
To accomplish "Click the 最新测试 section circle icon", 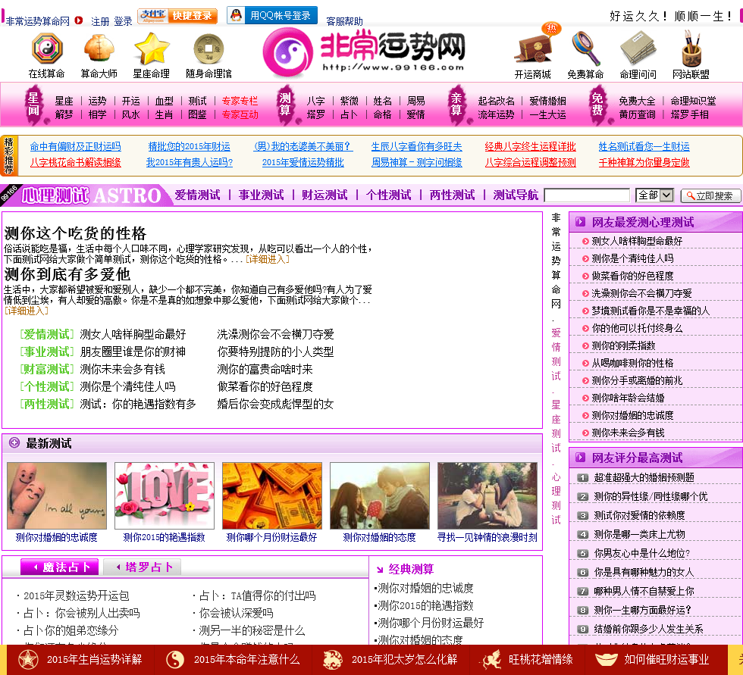I will (x=14, y=443).
